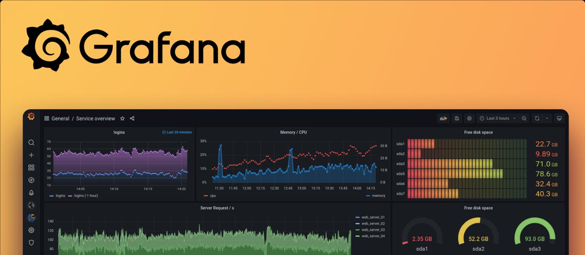The width and height of the screenshot is (585, 255).
Task: Open the Server Admin shield icon
Action: (31, 243)
